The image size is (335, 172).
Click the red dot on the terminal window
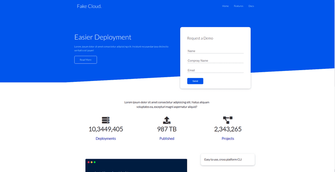(x=88, y=162)
